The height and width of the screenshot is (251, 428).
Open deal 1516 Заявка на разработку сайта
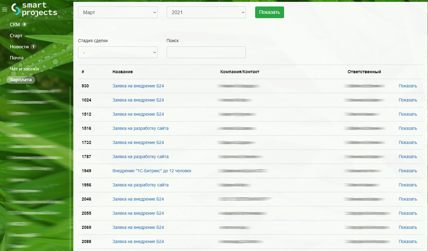pos(140,129)
